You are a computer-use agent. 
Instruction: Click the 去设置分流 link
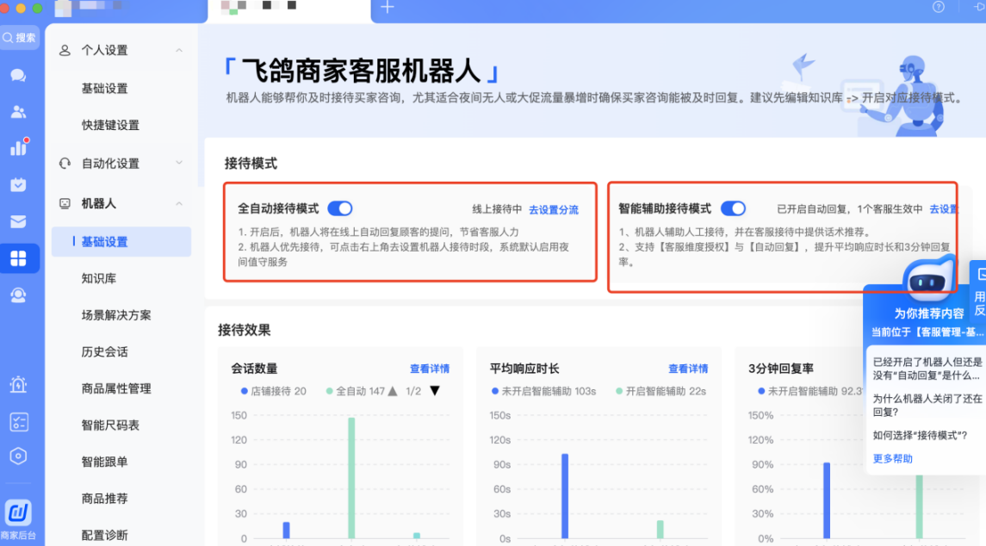point(553,209)
